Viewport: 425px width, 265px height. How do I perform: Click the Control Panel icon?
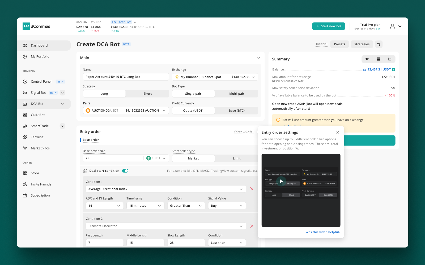25,82
